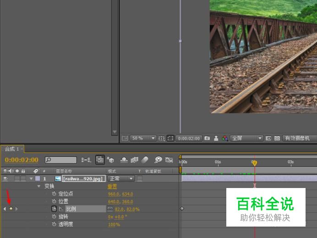Click the video eye column header

click(x=5, y=171)
